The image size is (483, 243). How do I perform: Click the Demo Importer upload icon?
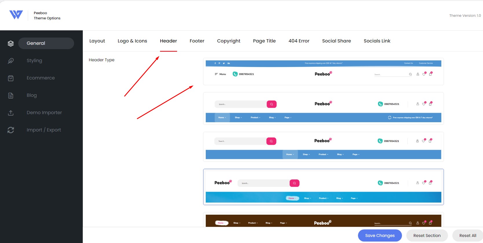pos(11,113)
